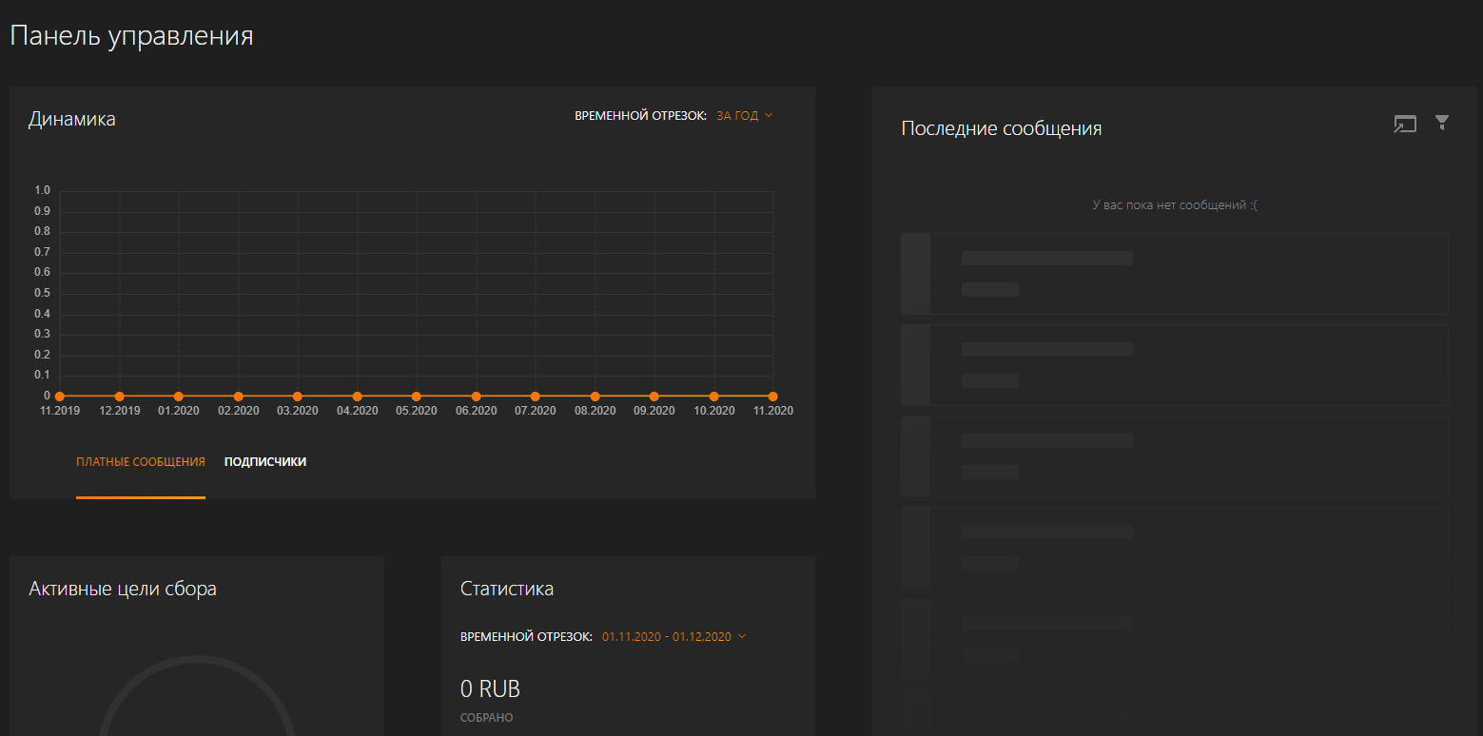The width and height of the screenshot is (1483, 736).
Task: Select the 10.2020 point on the graph
Action: click(x=713, y=397)
